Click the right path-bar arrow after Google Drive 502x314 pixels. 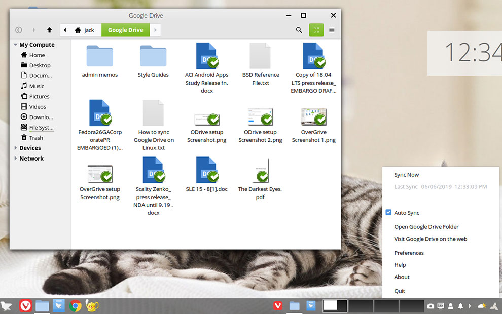click(155, 30)
